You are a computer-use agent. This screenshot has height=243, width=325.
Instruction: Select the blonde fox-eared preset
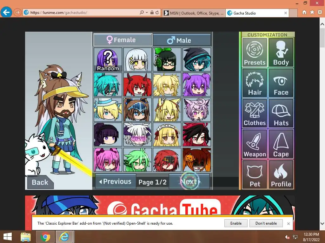167,109
